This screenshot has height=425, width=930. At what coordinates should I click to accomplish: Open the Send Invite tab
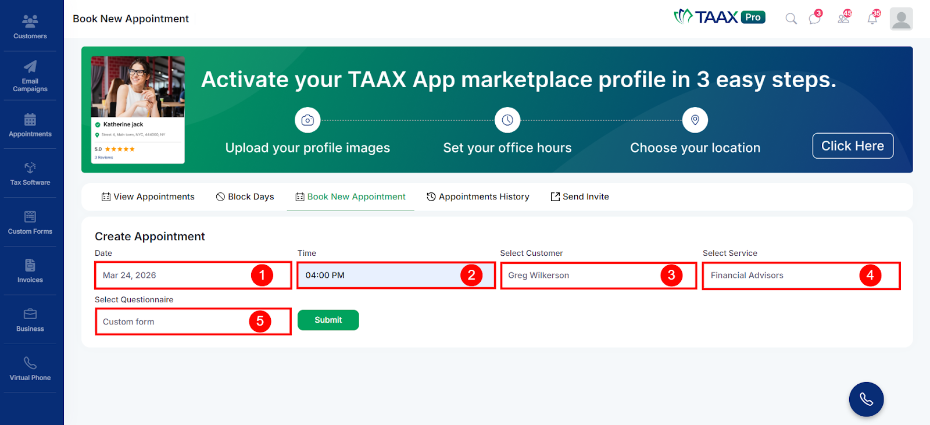pyautogui.click(x=580, y=197)
